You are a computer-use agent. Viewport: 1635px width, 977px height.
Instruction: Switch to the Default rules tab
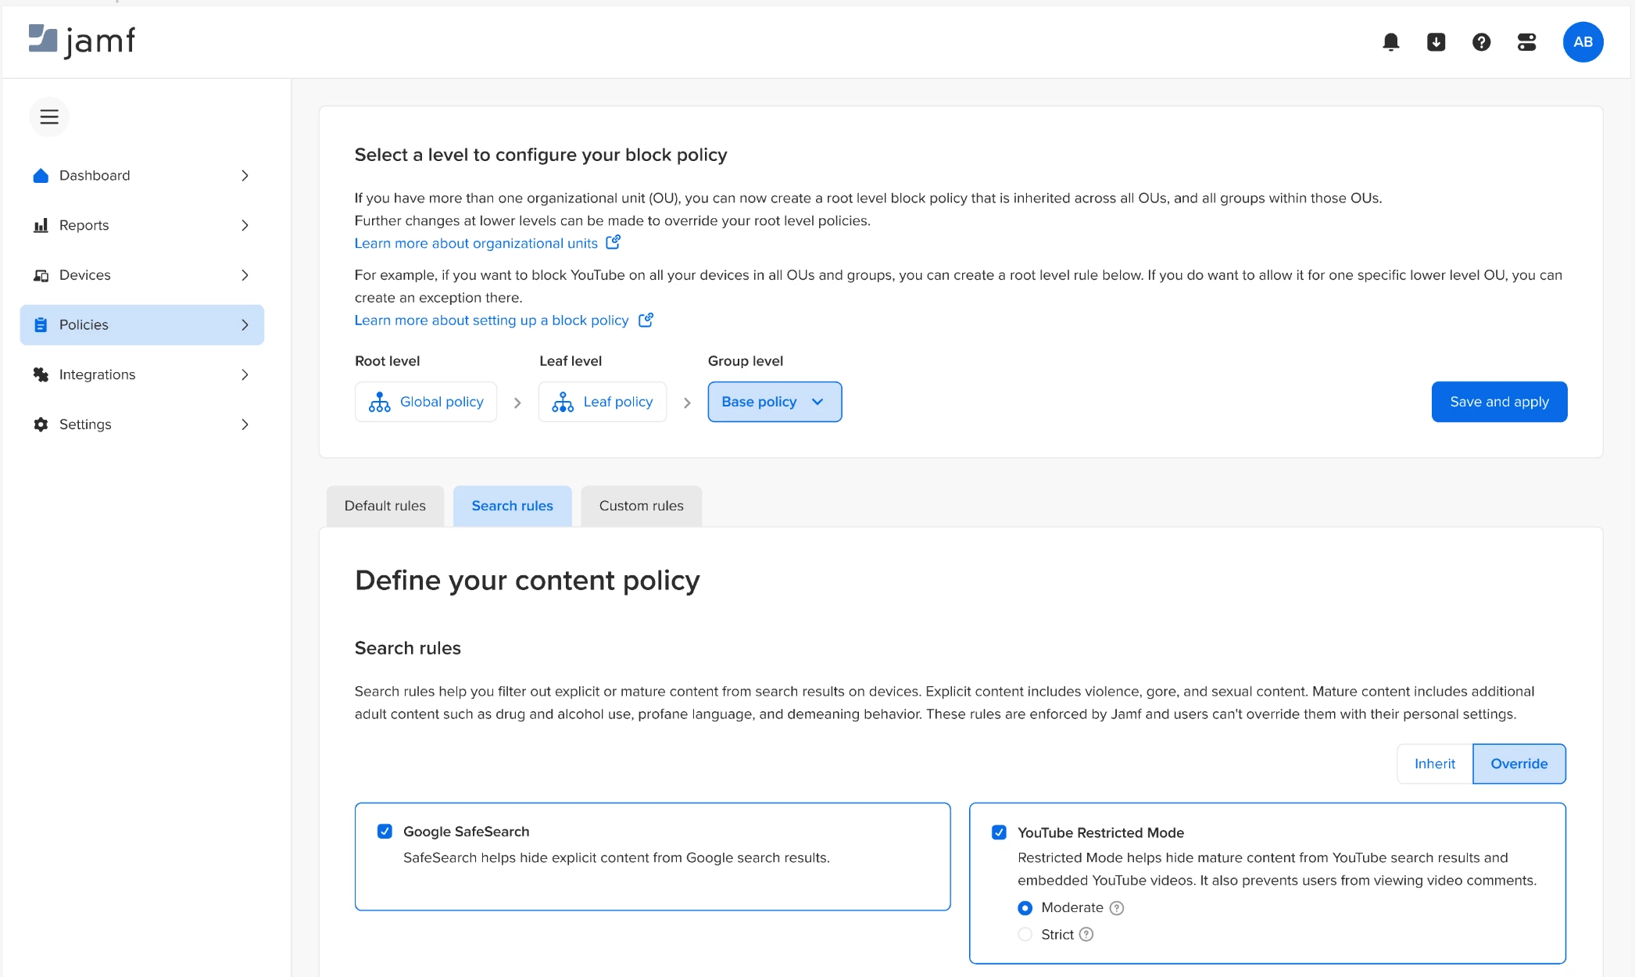pos(385,506)
